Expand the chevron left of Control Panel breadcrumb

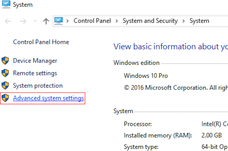pyautogui.click(x=68, y=21)
